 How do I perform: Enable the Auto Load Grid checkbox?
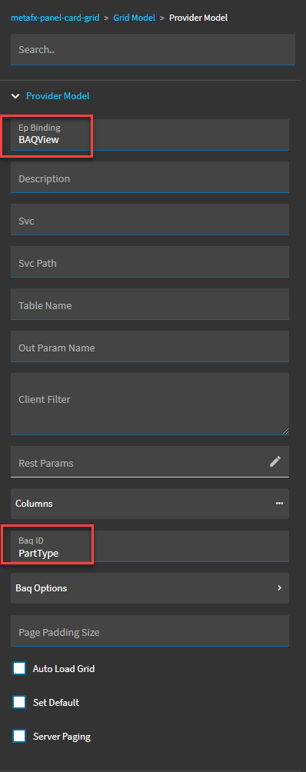(19, 669)
